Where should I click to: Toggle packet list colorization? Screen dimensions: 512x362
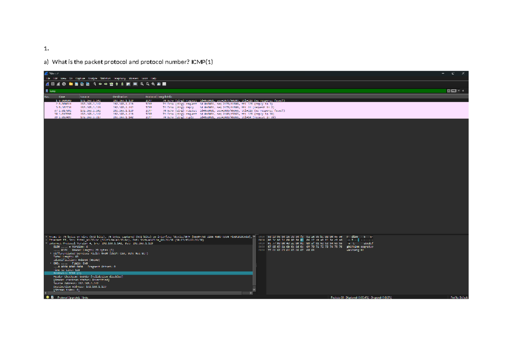pos(135,84)
